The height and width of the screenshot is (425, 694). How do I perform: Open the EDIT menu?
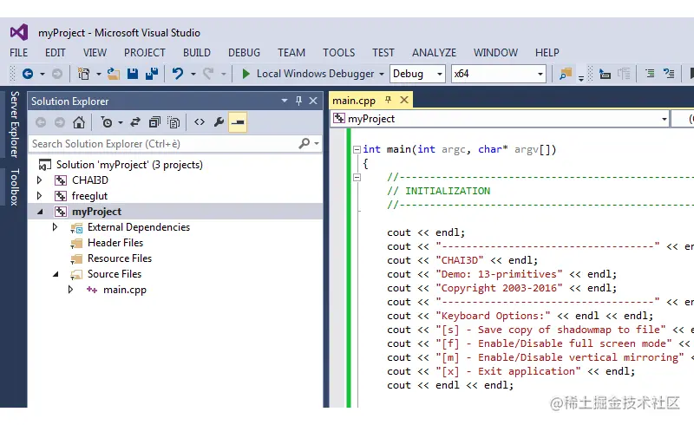[x=56, y=53]
